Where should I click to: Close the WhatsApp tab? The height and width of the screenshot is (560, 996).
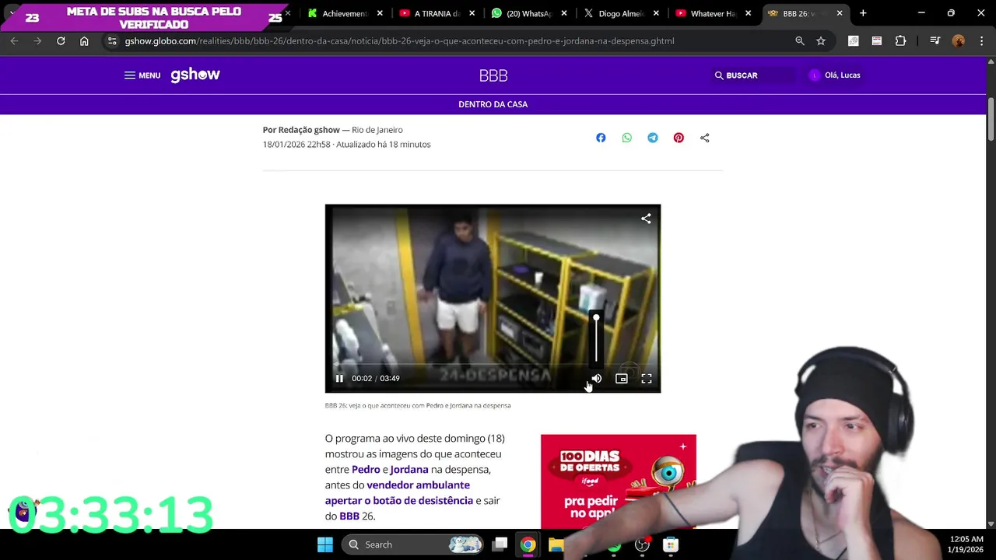pyautogui.click(x=564, y=13)
